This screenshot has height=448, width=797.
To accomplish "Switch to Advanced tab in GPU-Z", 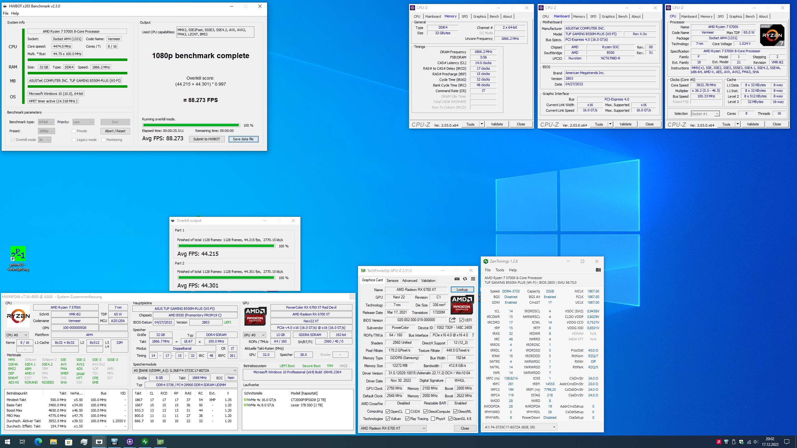I will pos(409,280).
